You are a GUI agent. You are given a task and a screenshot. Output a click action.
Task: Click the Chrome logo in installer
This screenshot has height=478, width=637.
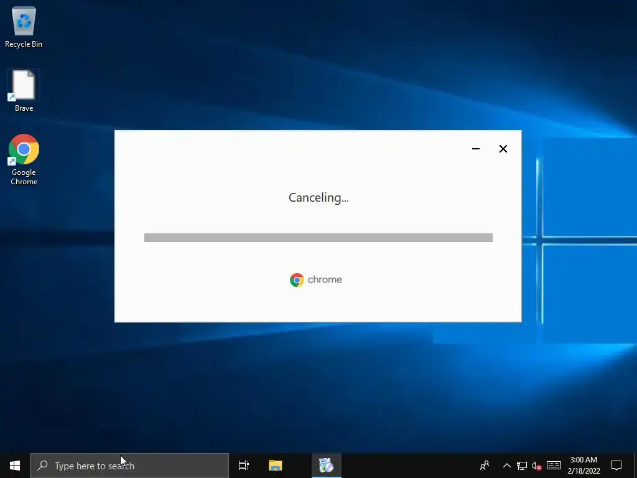click(x=297, y=280)
